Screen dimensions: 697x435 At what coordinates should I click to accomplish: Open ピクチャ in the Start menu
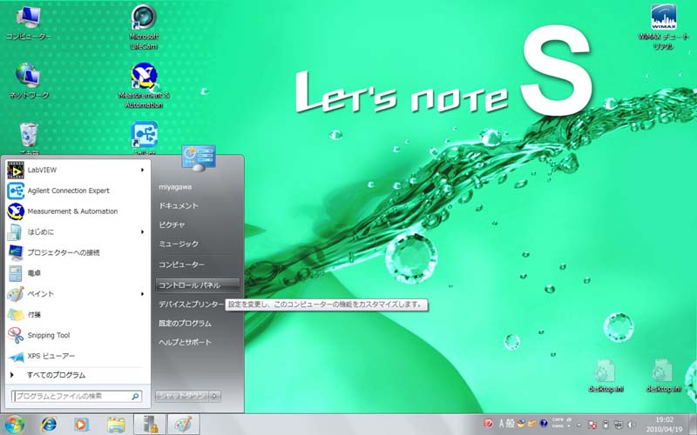tap(172, 224)
